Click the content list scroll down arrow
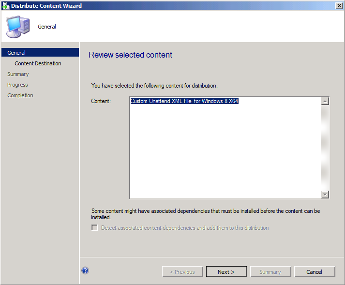Screen dimensions: 345x285 point(325,195)
